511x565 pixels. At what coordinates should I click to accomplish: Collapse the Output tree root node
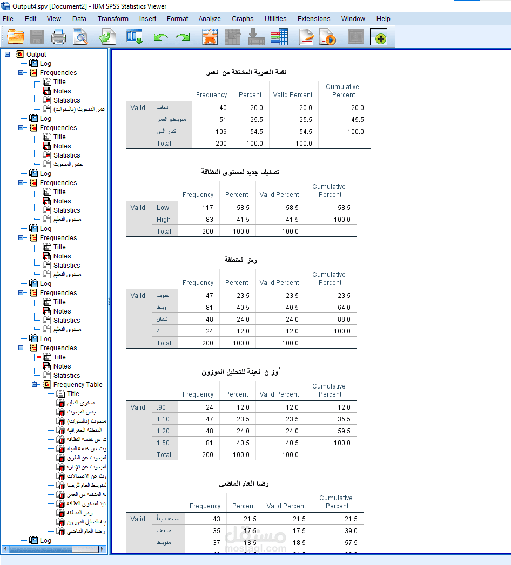[6, 54]
